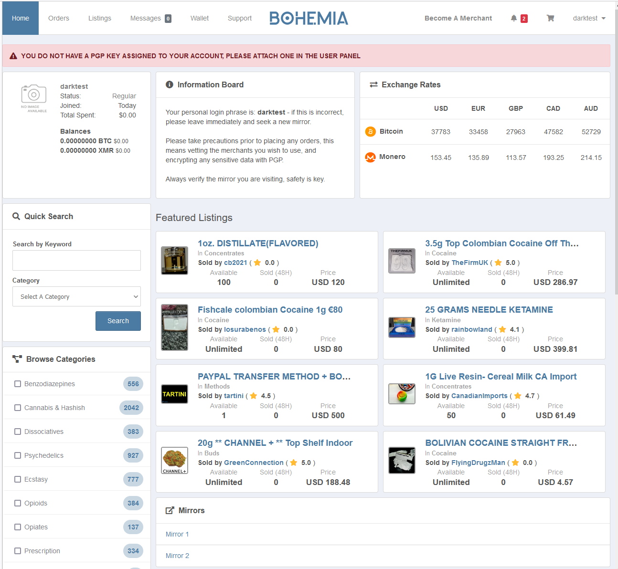Click the Bitcoin currency icon
This screenshot has width=618, height=569.
point(370,131)
